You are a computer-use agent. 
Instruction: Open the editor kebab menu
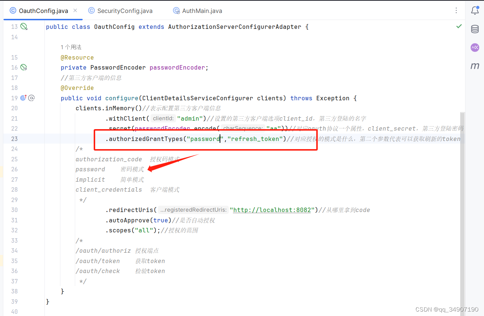tap(456, 11)
